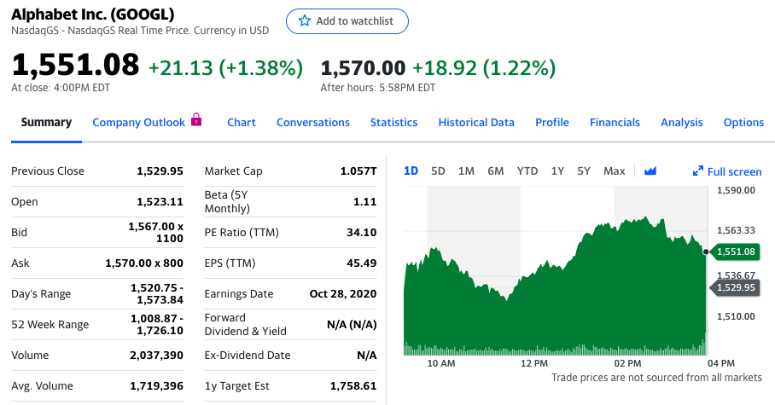Open the Summary tab
The height and width of the screenshot is (405, 775).
tap(46, 122)
